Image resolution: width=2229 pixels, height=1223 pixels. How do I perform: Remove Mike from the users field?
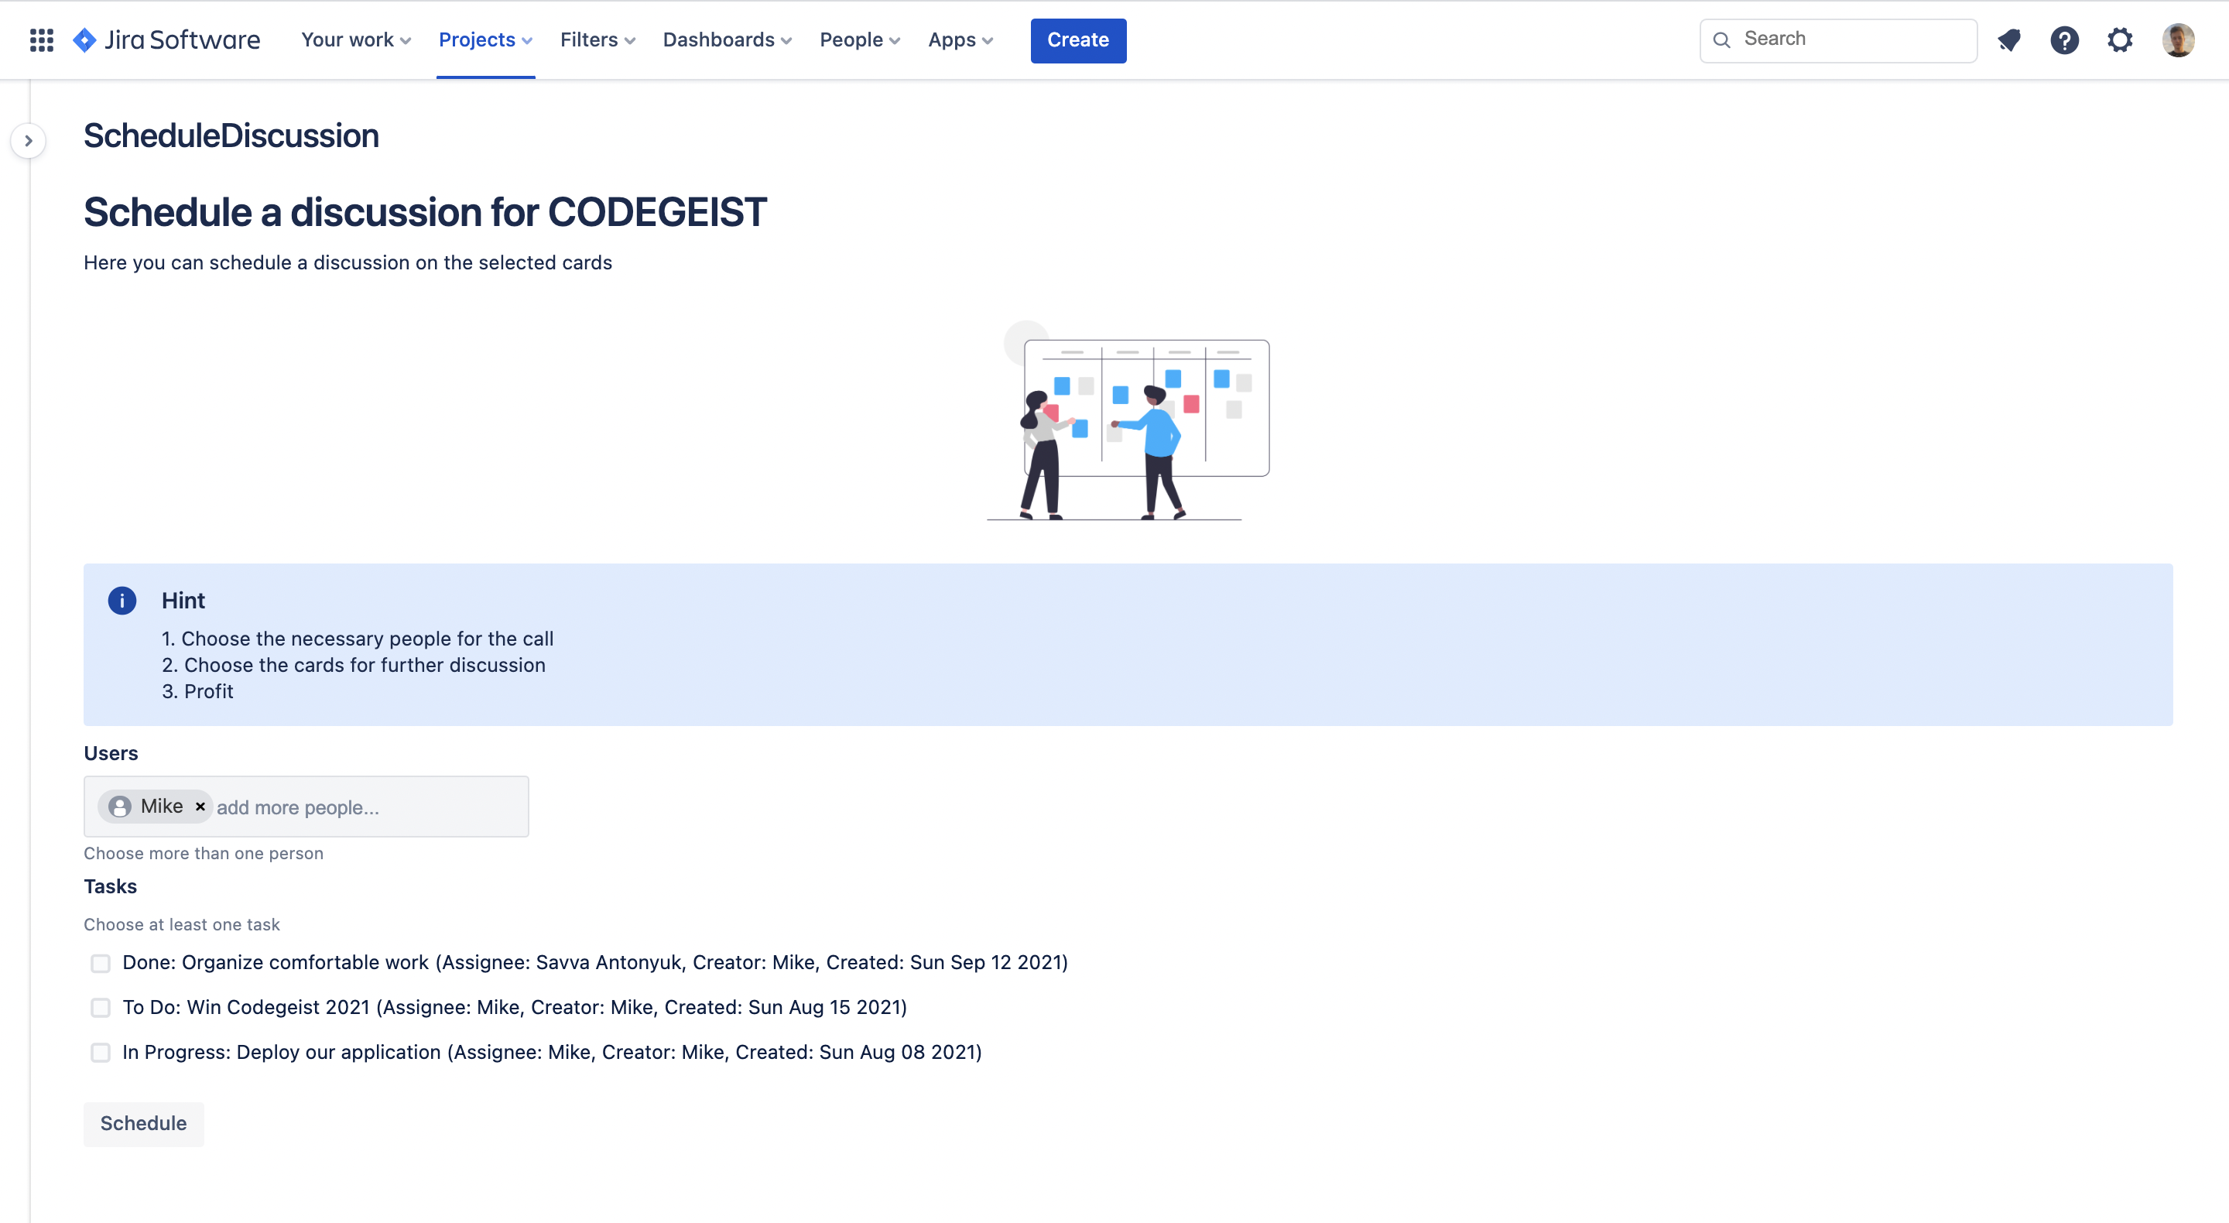coord(200,806)
